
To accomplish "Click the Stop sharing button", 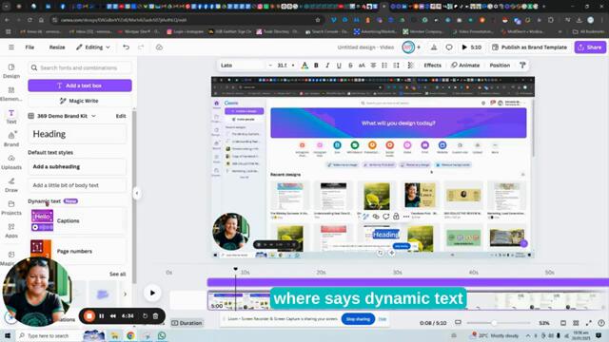I will [x=358, y=319].
